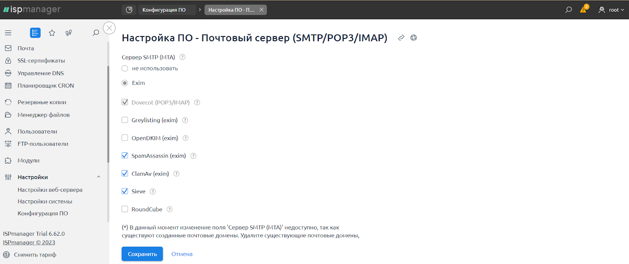The width and height of the screenshot is (629, 264).
Task: Open Настройки системы menu item
Action: tap(45, 202)
